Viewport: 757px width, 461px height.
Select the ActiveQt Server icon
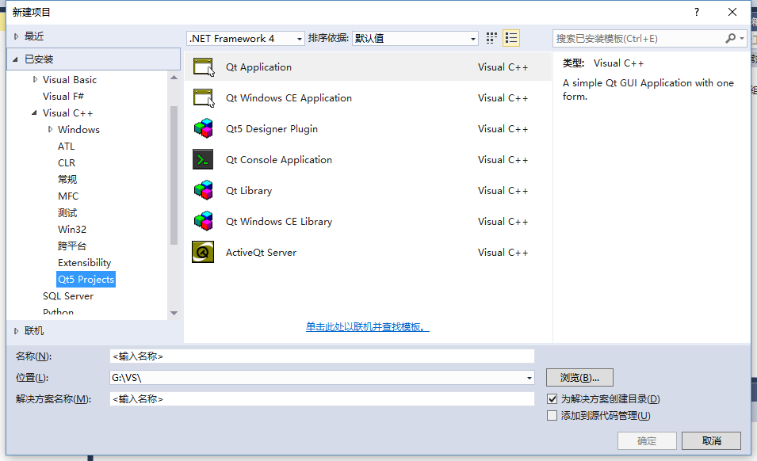203,252
